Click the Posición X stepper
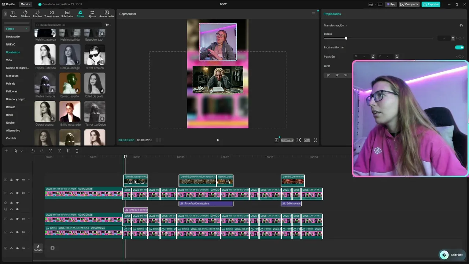Image resolution: width=469 pixels, height=264 pixels. click(373, 56)
